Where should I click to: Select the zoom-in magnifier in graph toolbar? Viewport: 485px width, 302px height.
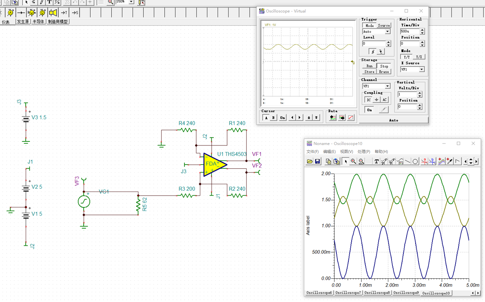click(x=353, y=161)
